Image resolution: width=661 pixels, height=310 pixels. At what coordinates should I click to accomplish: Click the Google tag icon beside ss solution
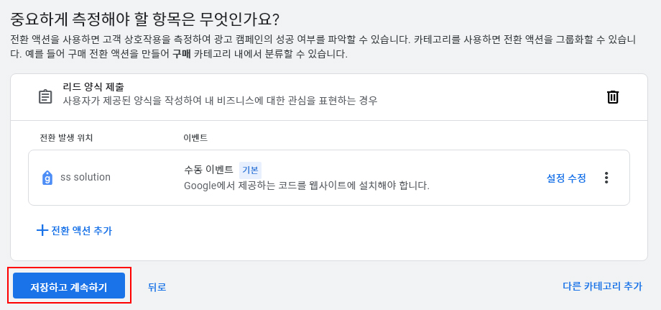coord(47,178)
